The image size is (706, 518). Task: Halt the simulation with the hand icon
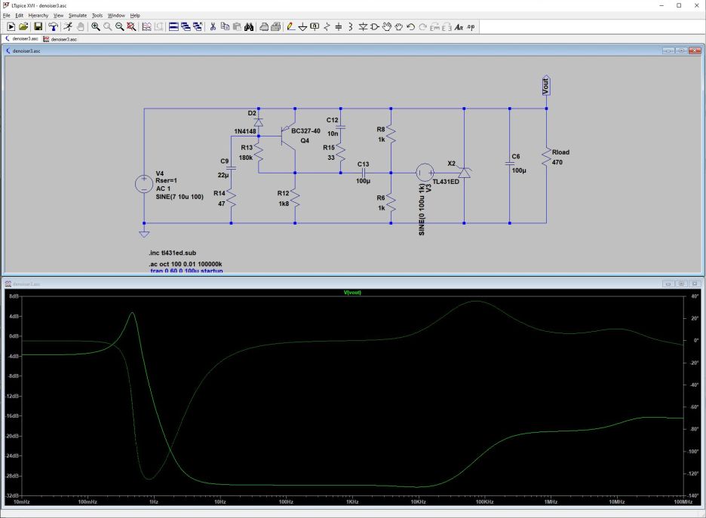click(80, 27)
